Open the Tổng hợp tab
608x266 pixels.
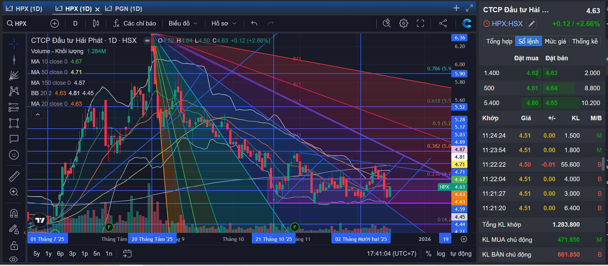[499, 41]
